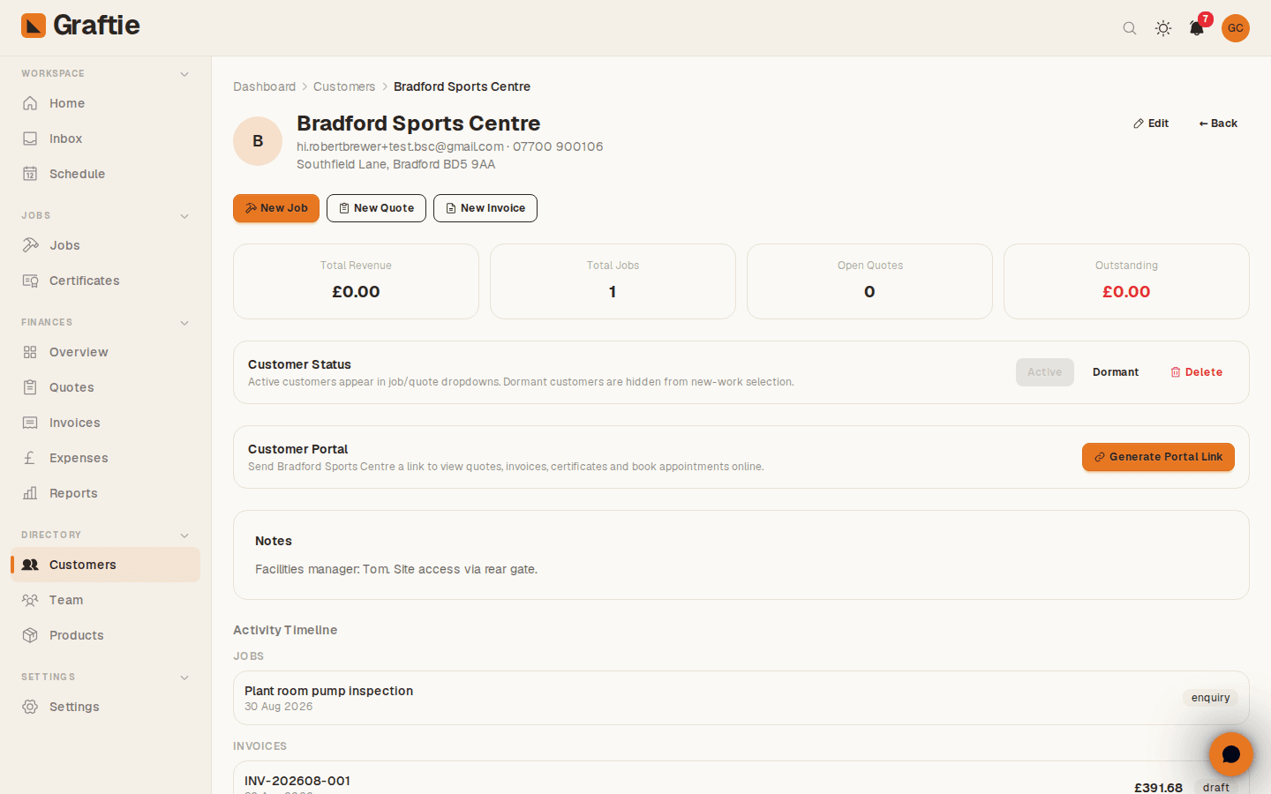
Task: Toggle light/dark theme sun icon
Action: [x=1163, y=28]
